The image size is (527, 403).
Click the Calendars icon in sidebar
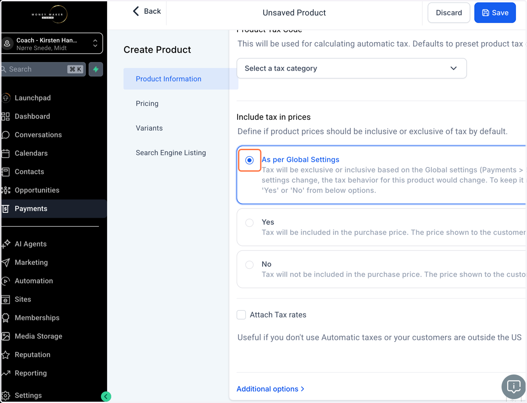[6, 153]
